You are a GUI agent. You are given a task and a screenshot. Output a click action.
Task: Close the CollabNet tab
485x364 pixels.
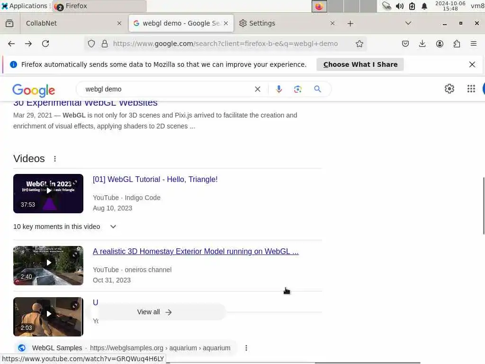click(119, 23)
